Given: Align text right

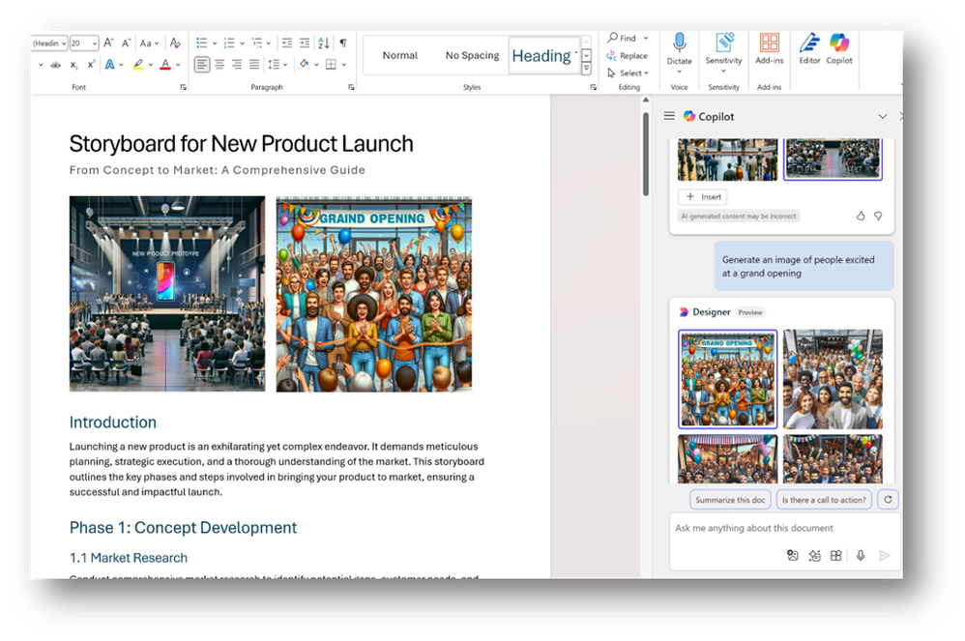Looking at the screenshot, I should click(237, 65).
